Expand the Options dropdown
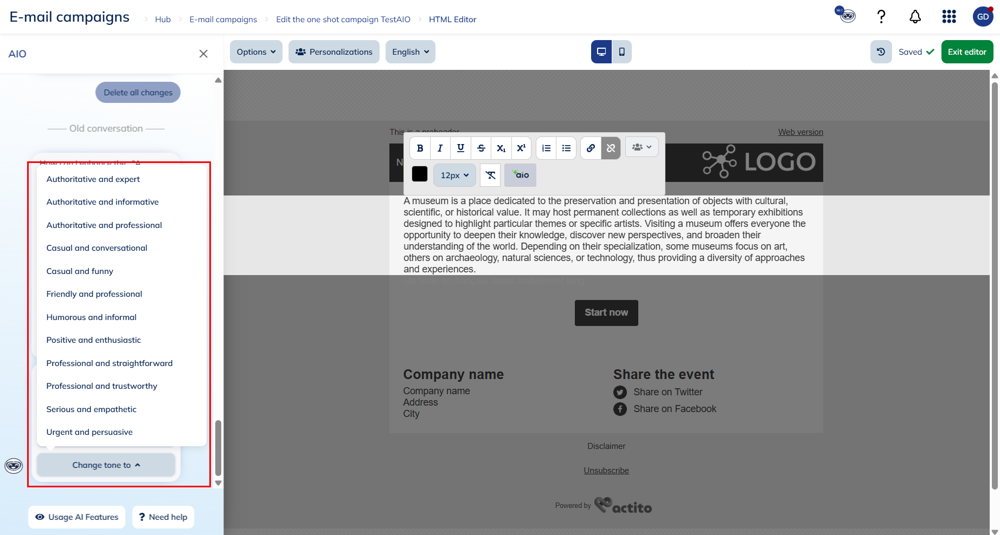This screenshot has height=535, width=1000. (x=256, y=52)
